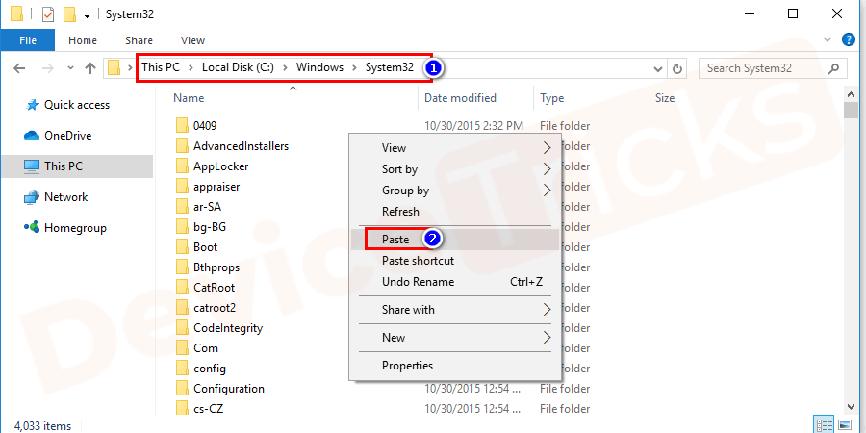The image size is (866, 433).
Task: Click the New folder quick access icon
Action: [x=69, y=14]
